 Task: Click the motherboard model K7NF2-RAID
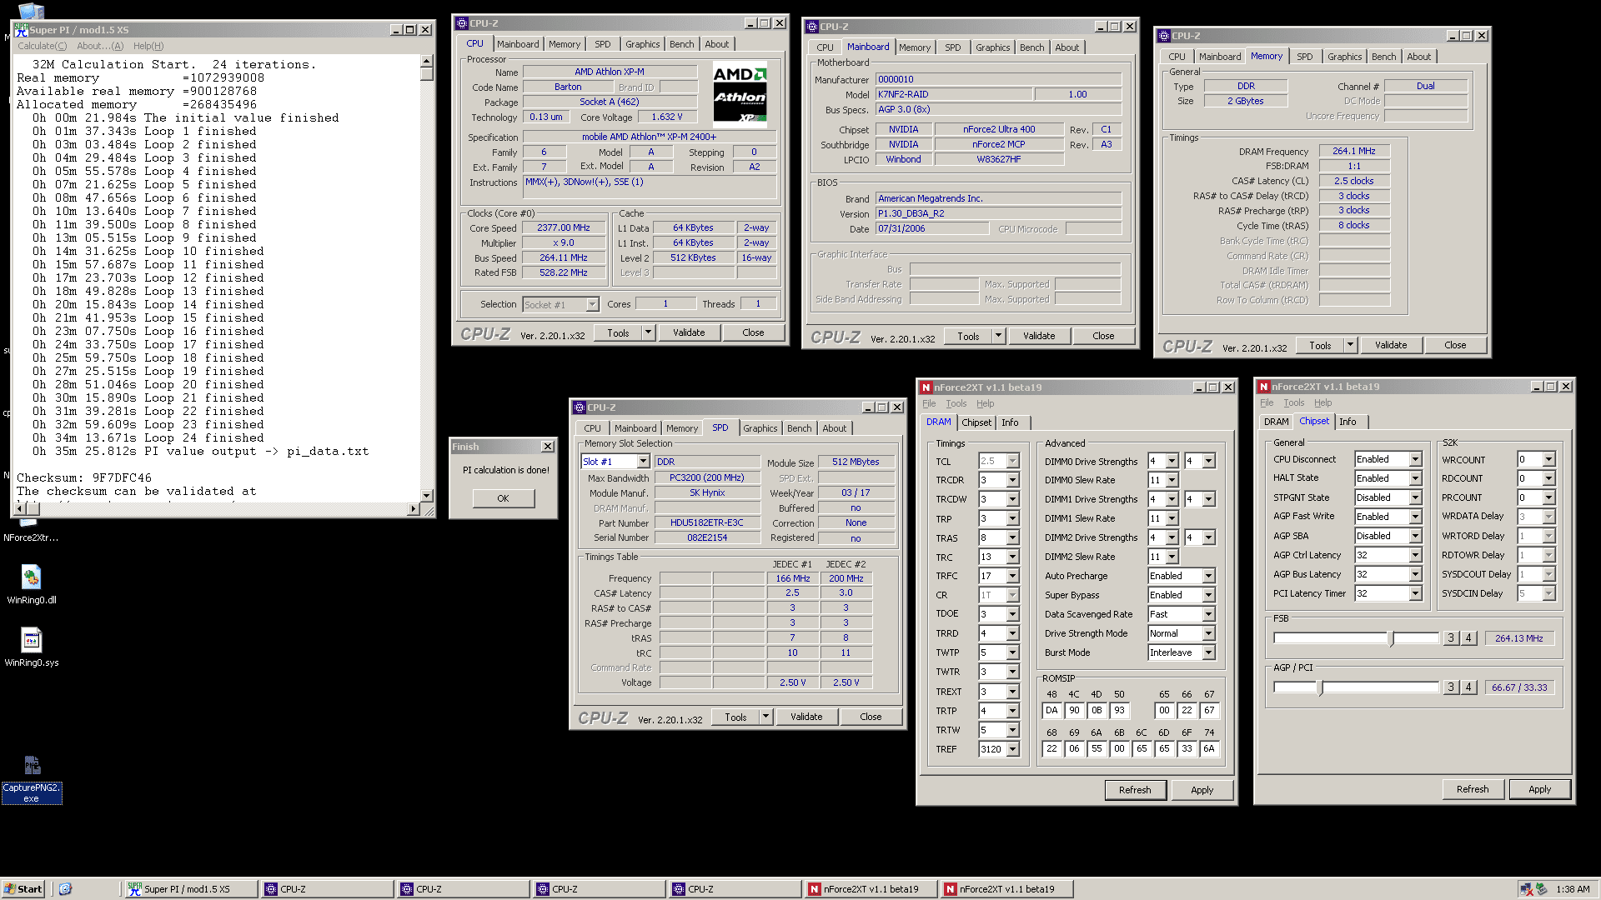(954, 94)
